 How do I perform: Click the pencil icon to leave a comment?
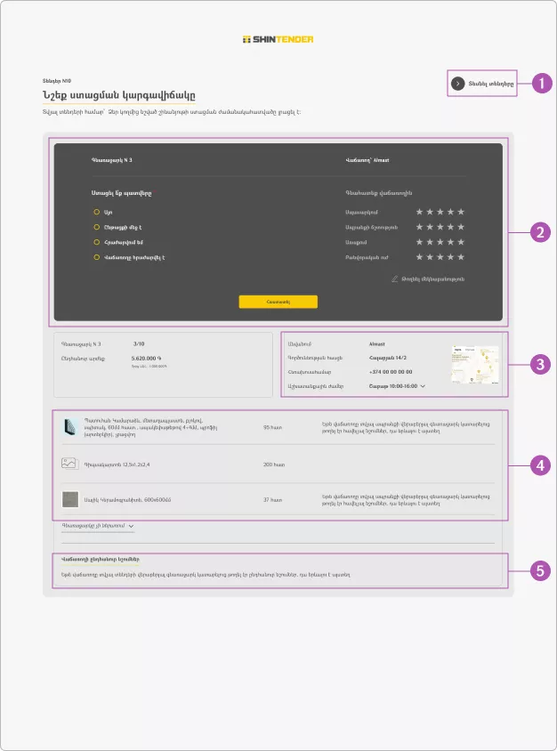click(x=394, y=279)
